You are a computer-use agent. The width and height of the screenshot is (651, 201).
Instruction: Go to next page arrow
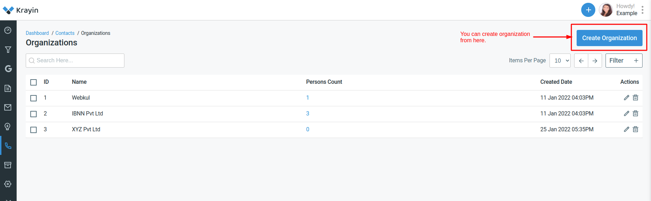[595, 61]
